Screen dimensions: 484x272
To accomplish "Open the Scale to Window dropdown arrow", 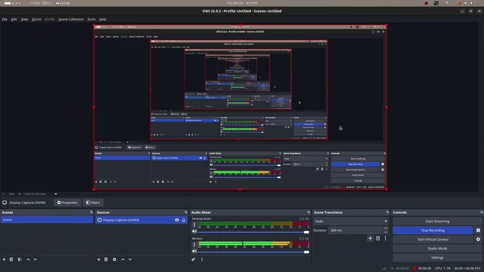I will 56,194.
